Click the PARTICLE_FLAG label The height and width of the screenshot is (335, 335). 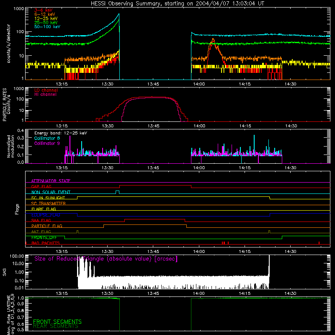click(47, 226)
